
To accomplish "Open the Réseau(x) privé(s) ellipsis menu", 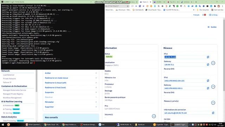I will 213,103.
